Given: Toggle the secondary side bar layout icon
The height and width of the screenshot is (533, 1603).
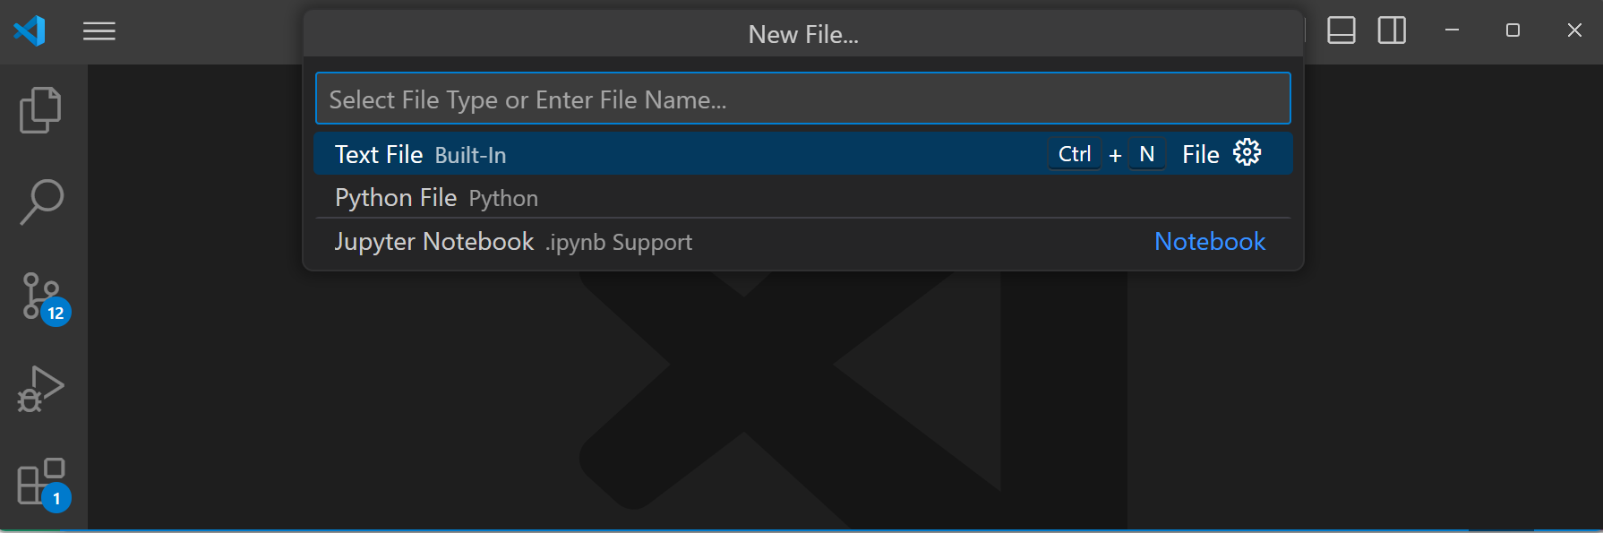Looking at the screenshot, I should point(1392,30).
